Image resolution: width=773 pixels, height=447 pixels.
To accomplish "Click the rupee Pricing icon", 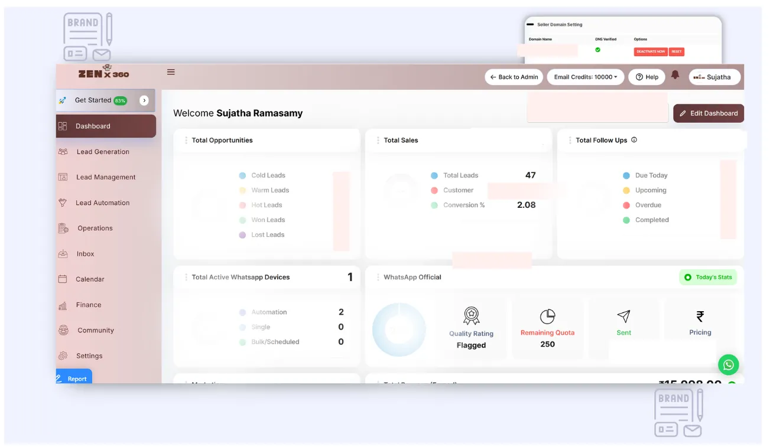I will pyautogui.click(x=700, y=316).
